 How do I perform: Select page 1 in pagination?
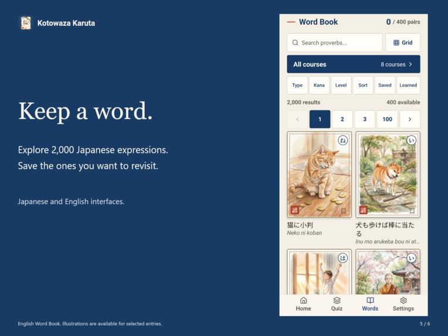click(320, 119)
